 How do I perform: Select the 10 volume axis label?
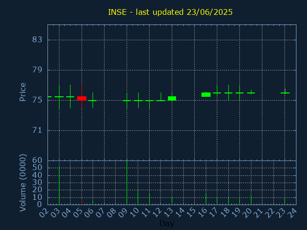[x=37, y=197]
